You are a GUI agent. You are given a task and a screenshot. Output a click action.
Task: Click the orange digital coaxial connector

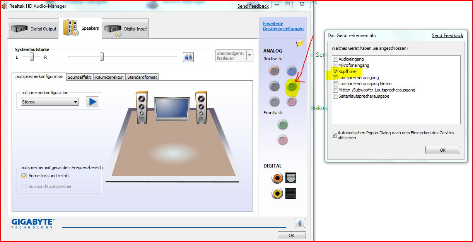click(277, 178)
